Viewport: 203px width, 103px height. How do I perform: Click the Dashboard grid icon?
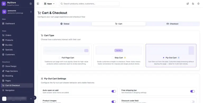click(x=3, y=24)
